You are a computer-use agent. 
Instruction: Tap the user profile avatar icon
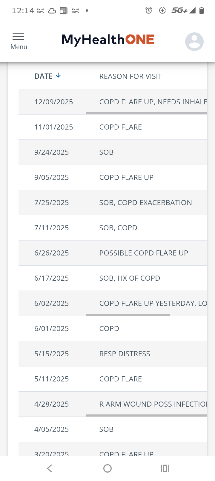pyautogui.click(x=194, y=41)
